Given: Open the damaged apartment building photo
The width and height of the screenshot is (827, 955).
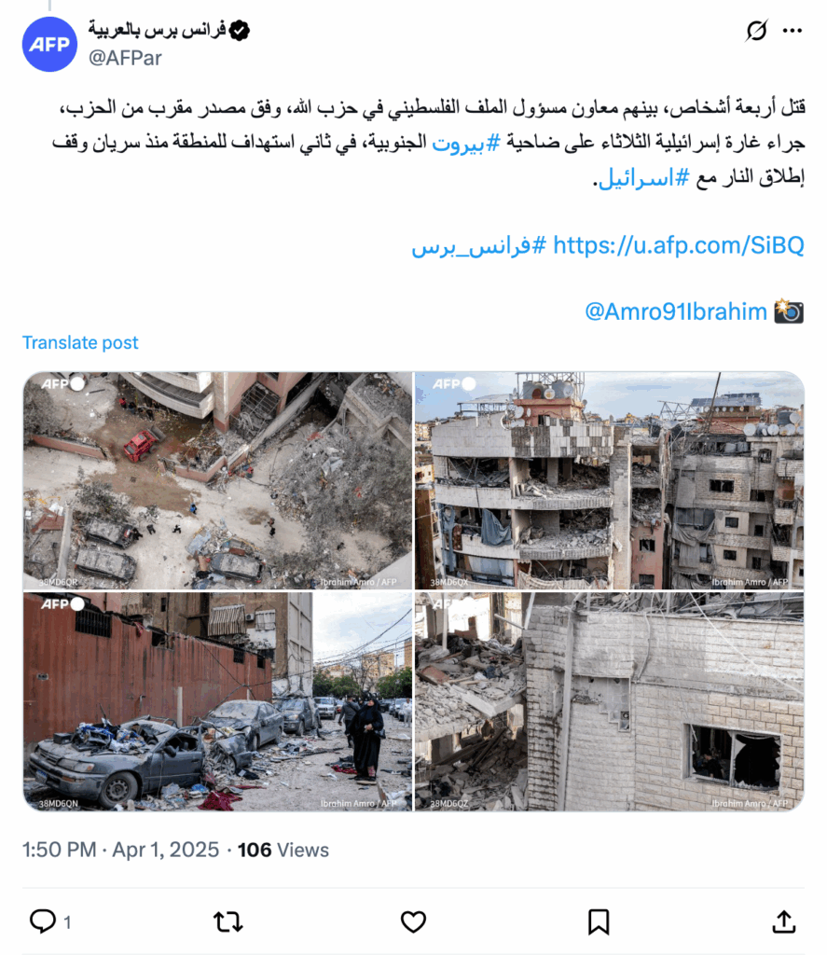Looking at the screenshot, I should tap(609, 480).
